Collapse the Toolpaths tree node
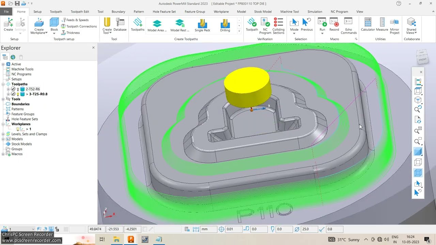436x245 pixels. (3, 84)
